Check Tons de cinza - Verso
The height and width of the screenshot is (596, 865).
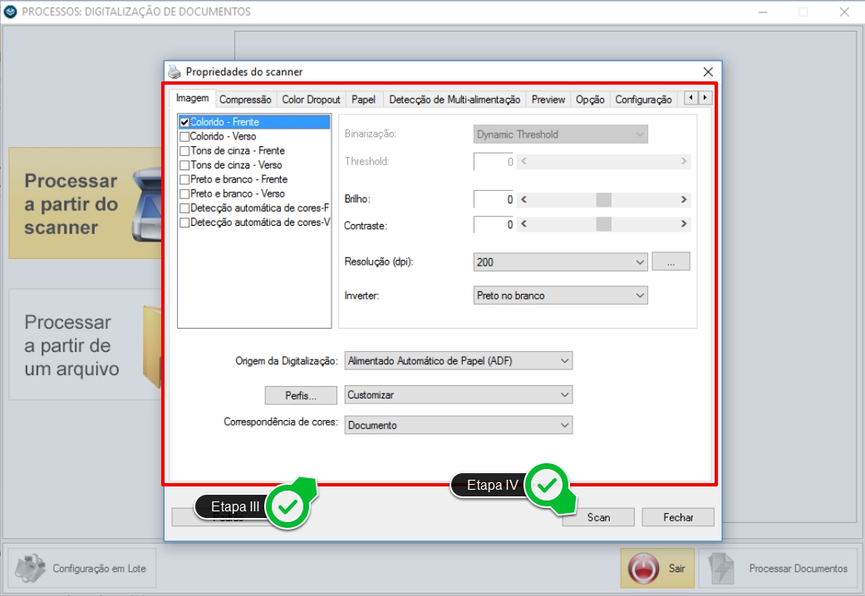pos(184,165)
